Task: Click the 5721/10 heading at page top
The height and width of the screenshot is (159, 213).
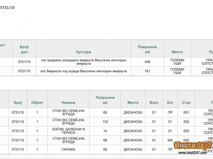Action: point(7,8)
